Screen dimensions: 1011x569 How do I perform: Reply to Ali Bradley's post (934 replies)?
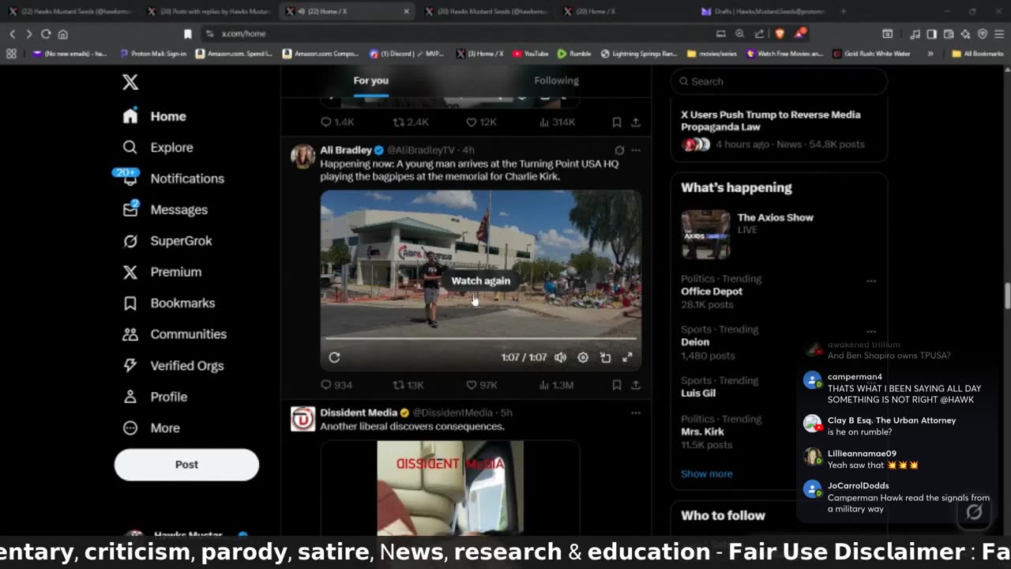pyautogui.click(x=336, y=385)
